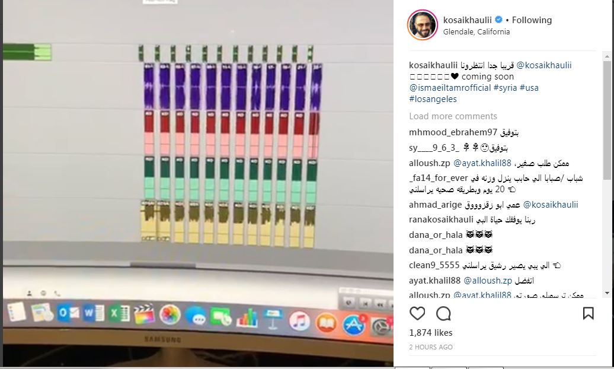Open the @ismaeiltamrofficial mention link
The height and width of the screenshot is (369, 614).
(450, 87)
